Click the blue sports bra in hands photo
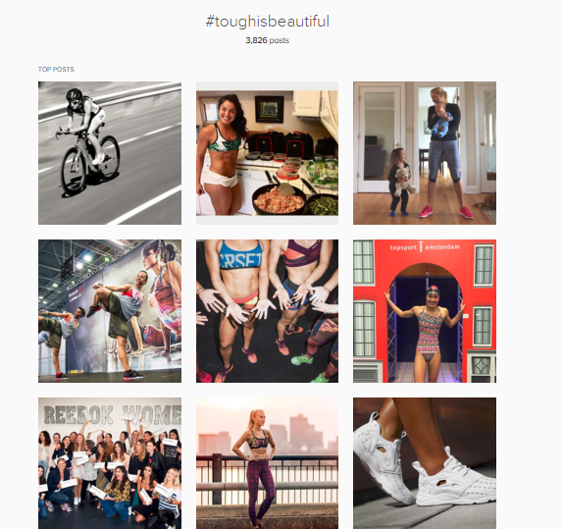Image resolution: width=562 pixels, height=529 pixels. point(239,254)
